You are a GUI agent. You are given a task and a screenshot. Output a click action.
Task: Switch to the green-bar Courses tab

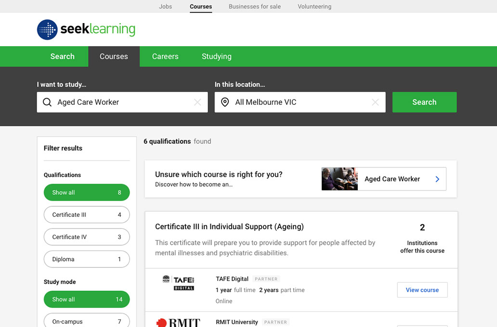click(x=114, y=56)
